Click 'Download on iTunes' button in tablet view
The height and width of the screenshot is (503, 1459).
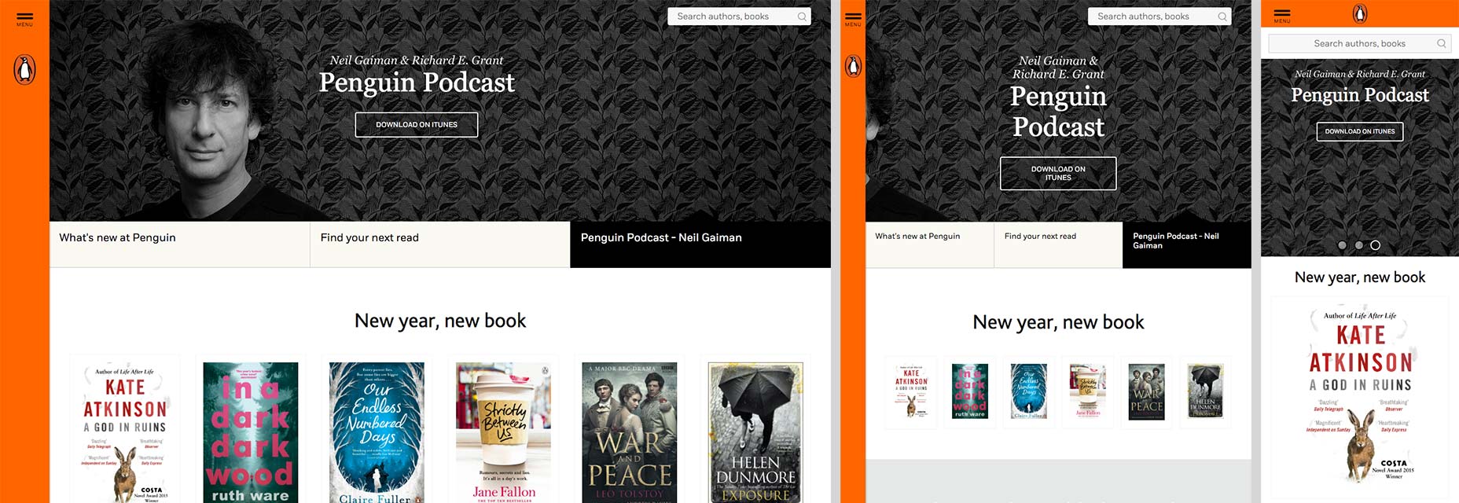(x=1058, y=173)
